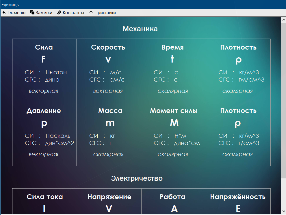This screenshot has width=286, height=215.
Task: Click the A symbol in Работа card
Action: (x=174, y=209)
